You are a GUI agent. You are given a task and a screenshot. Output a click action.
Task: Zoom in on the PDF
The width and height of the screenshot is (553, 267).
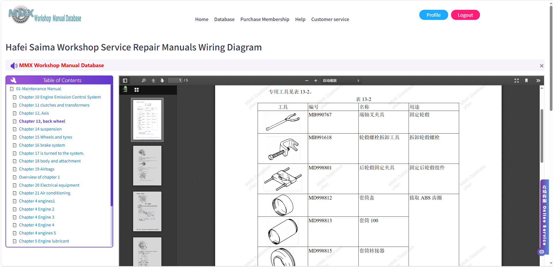tap(316, 81)
